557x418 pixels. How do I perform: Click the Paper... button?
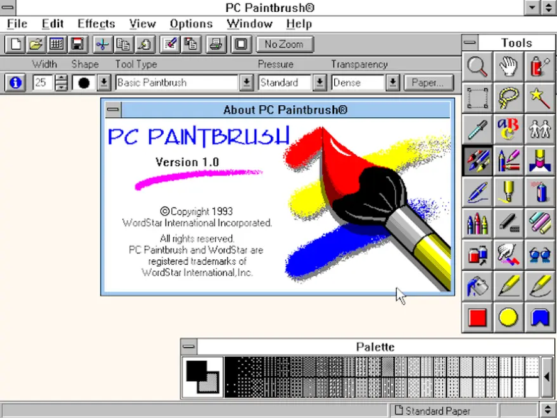(x=428, y=83)
